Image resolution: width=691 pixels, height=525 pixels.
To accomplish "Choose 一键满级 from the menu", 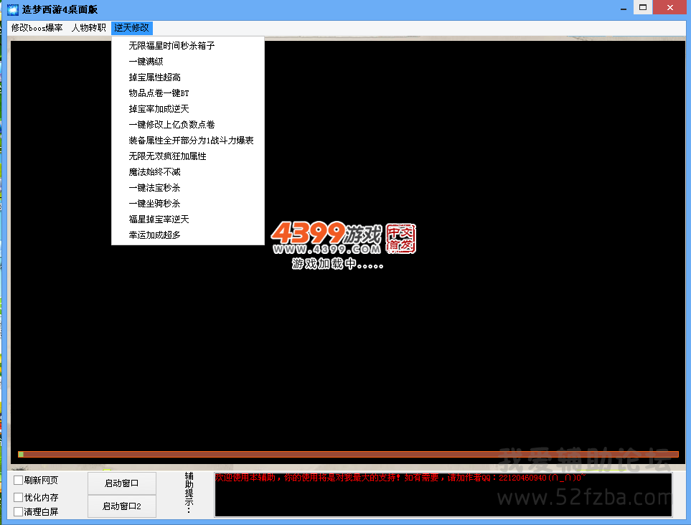I will (188, 62).
